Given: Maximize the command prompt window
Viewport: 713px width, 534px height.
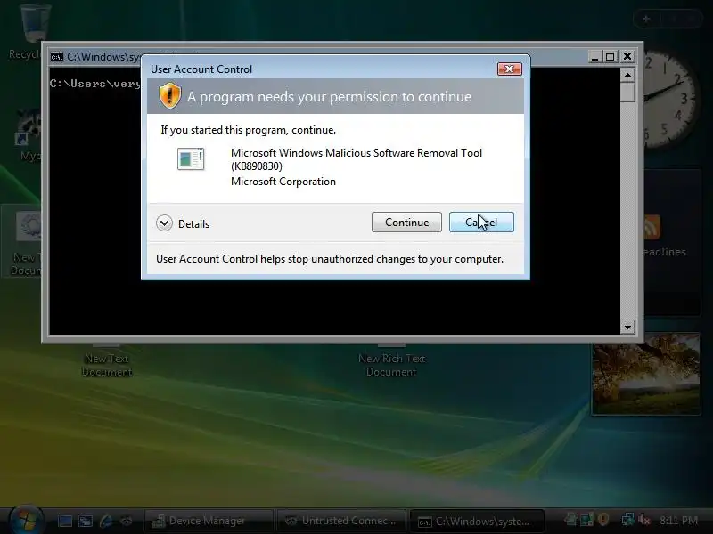Looking at the screenshot, I should 611,56.
